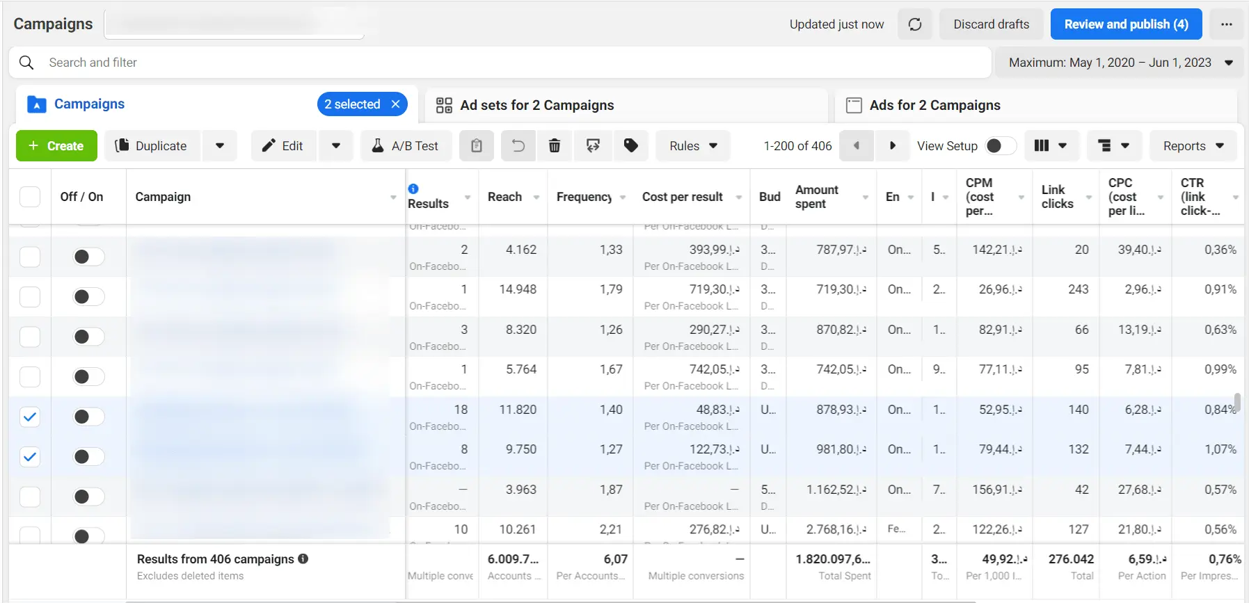This screenshot has width=1249, height=603.
Task: Open the date range dropdown
Action: (x=1120, y=63)
